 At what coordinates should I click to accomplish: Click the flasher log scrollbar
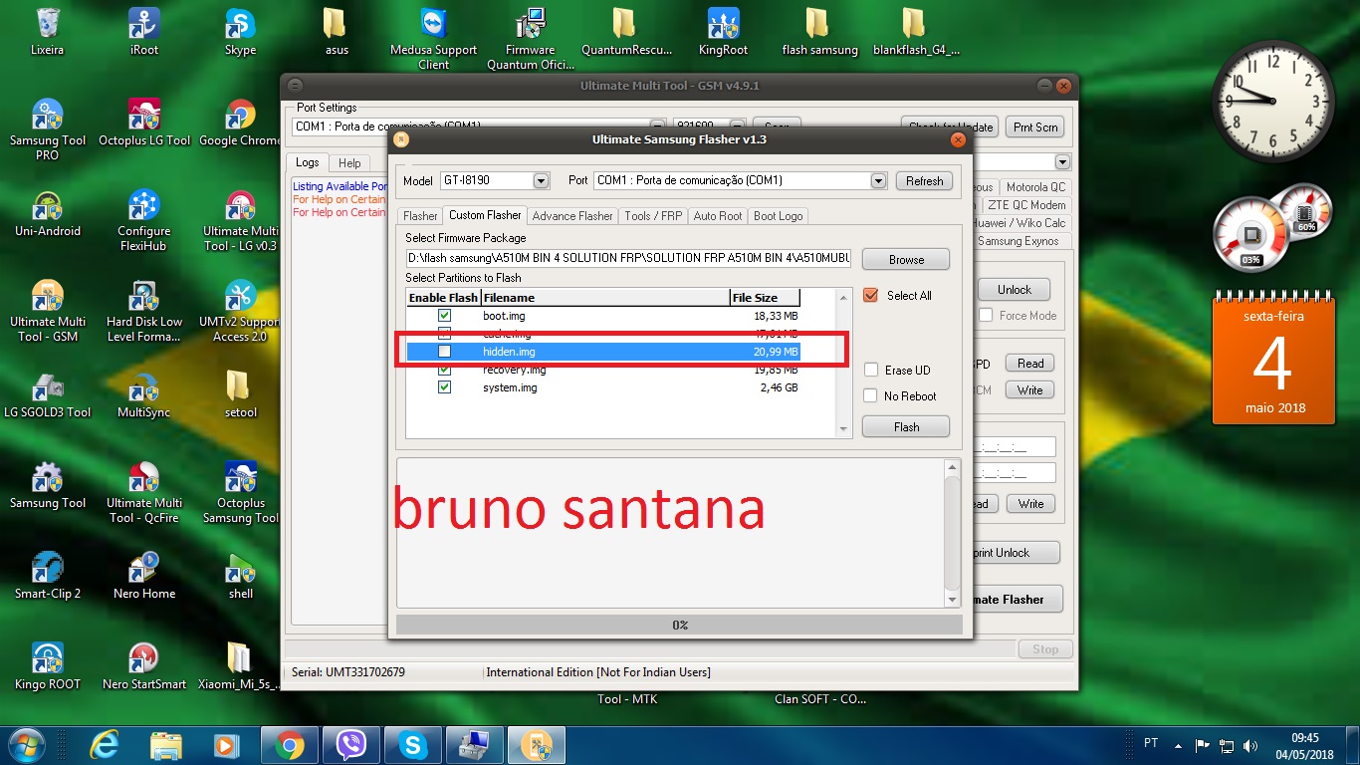tap(953, 533)
